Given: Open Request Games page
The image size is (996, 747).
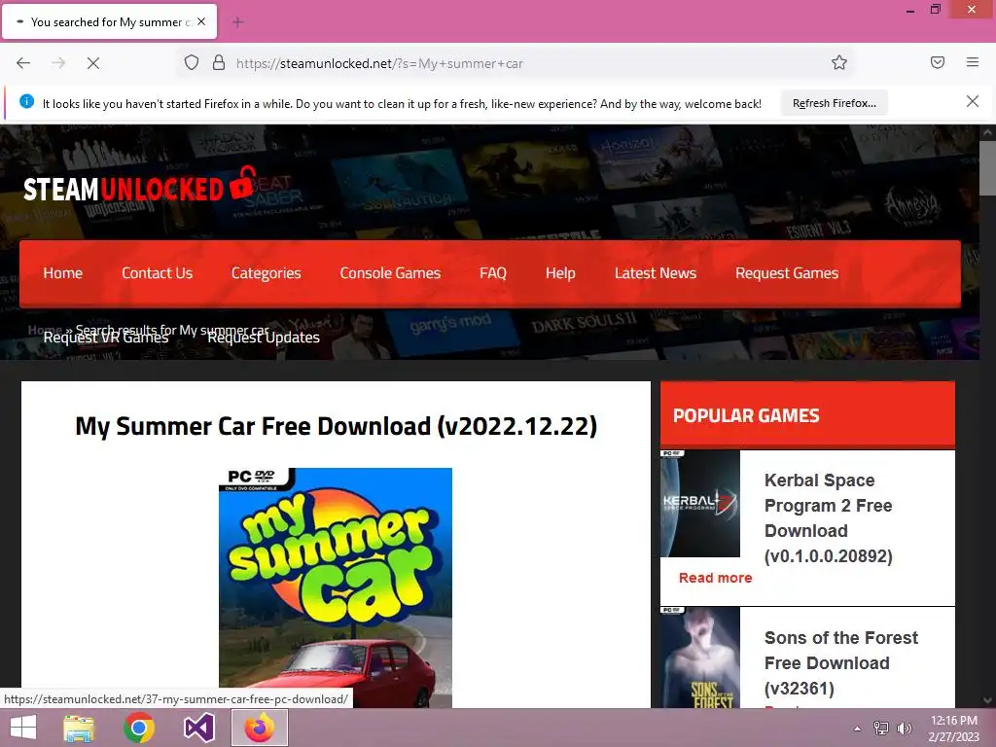Looking at the screenshot, I should click(x=787, y=273).
